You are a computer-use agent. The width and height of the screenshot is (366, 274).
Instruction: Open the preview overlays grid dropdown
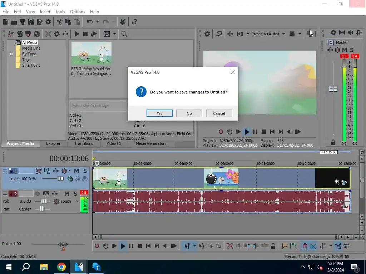pyautogui.click(x=300, y=34)
